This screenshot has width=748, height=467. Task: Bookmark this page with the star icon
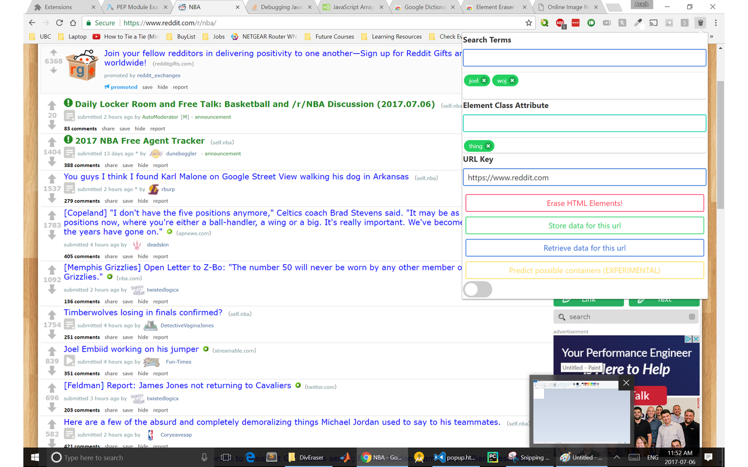[x=529, y=23]
